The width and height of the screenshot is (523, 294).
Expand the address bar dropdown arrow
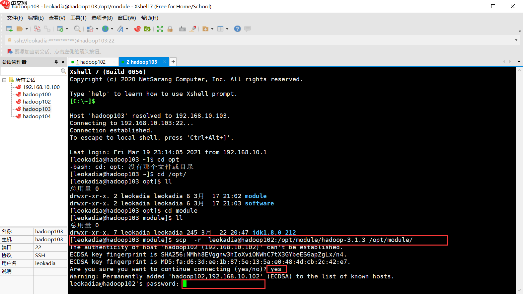516,40
